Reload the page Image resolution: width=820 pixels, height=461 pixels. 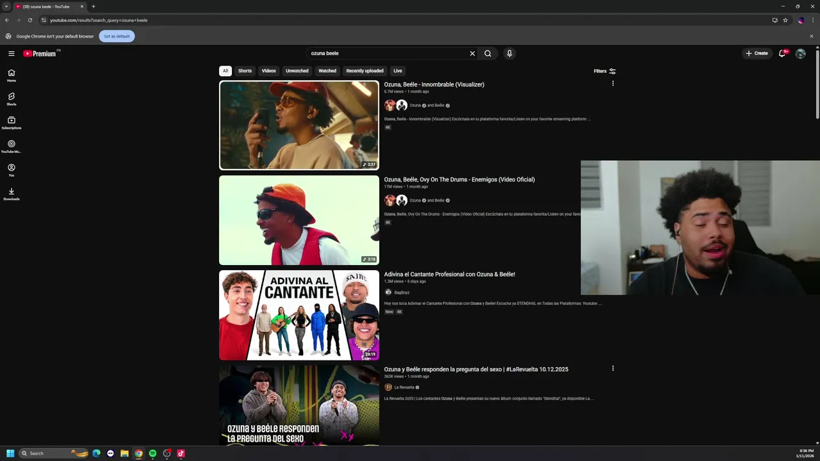tap(30, 20)
